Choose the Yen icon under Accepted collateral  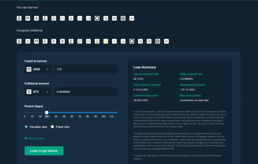coord(54,41)
